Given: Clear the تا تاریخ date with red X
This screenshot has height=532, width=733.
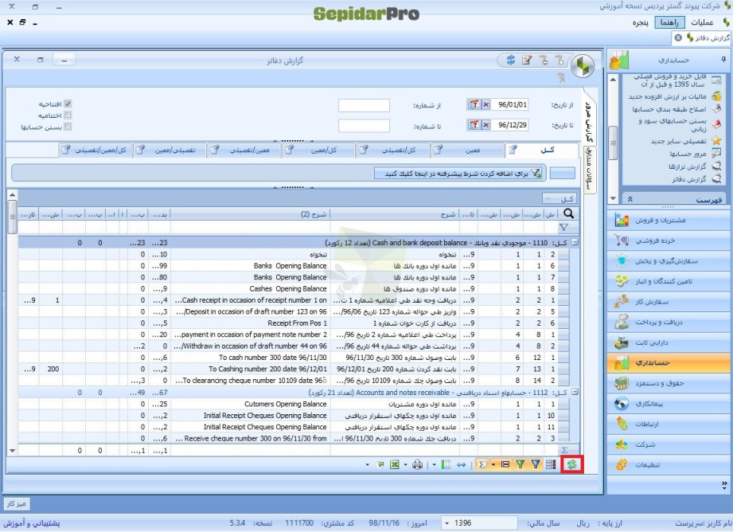Looking at the screenshot, I should 485,124.
